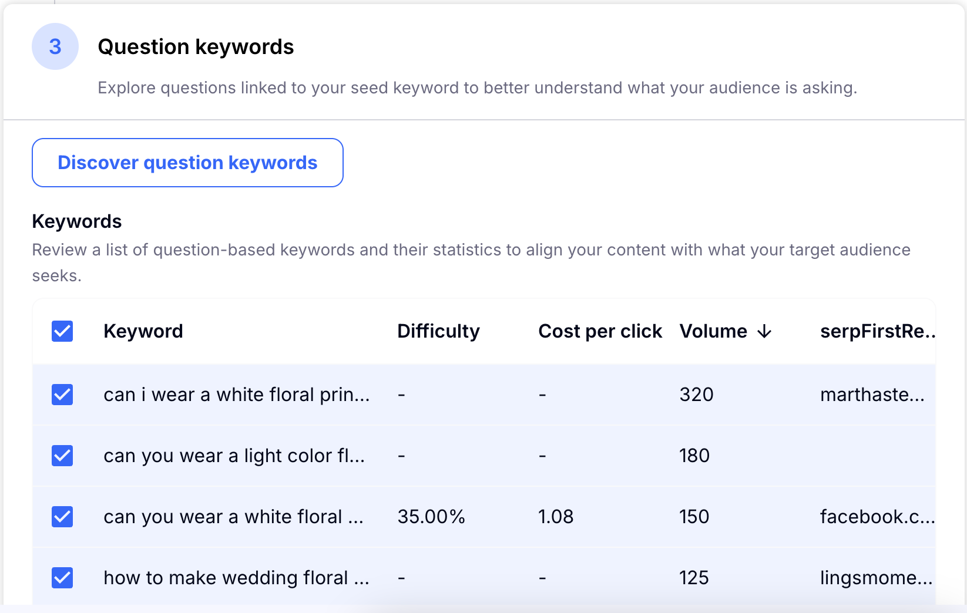Uncheck the 'how to make wedding floral' row

(x=62, y=578)
